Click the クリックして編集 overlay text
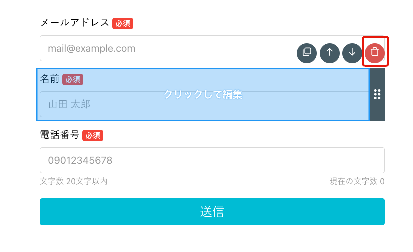This screenshot has height=252, width=413. coord(203,94)
